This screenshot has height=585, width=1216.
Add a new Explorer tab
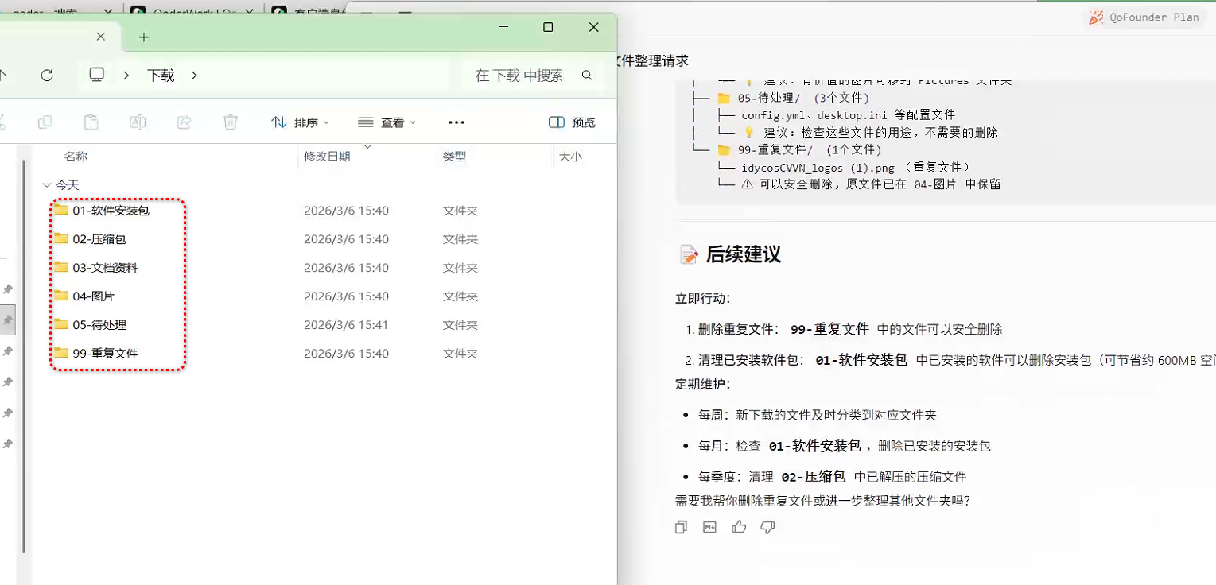pos(143,37)
